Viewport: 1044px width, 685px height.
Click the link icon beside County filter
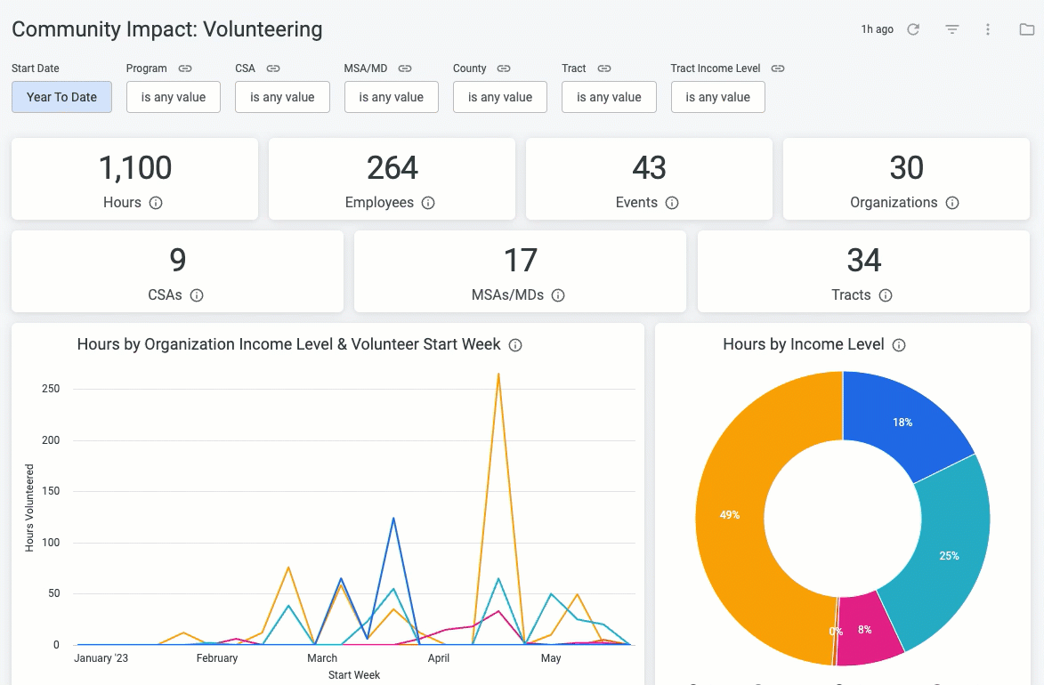pyautogui.click(x=504, y=68)
